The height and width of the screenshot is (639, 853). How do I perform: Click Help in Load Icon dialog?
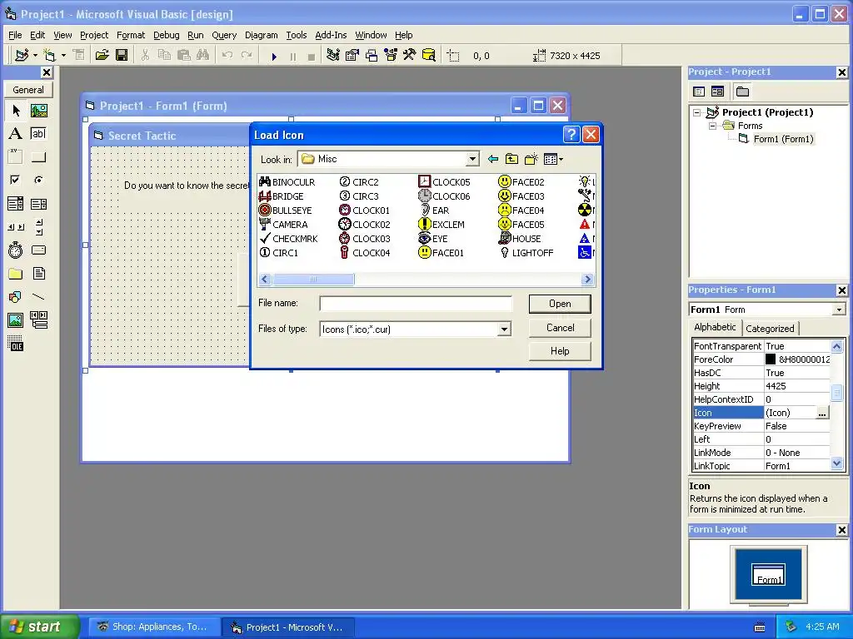point(560,351)
